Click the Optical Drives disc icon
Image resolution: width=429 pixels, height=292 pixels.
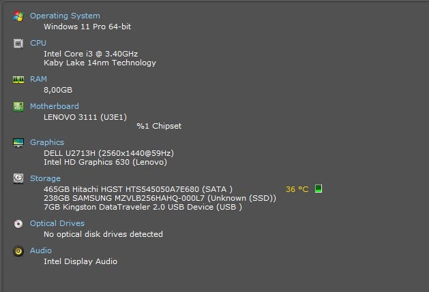18,223
